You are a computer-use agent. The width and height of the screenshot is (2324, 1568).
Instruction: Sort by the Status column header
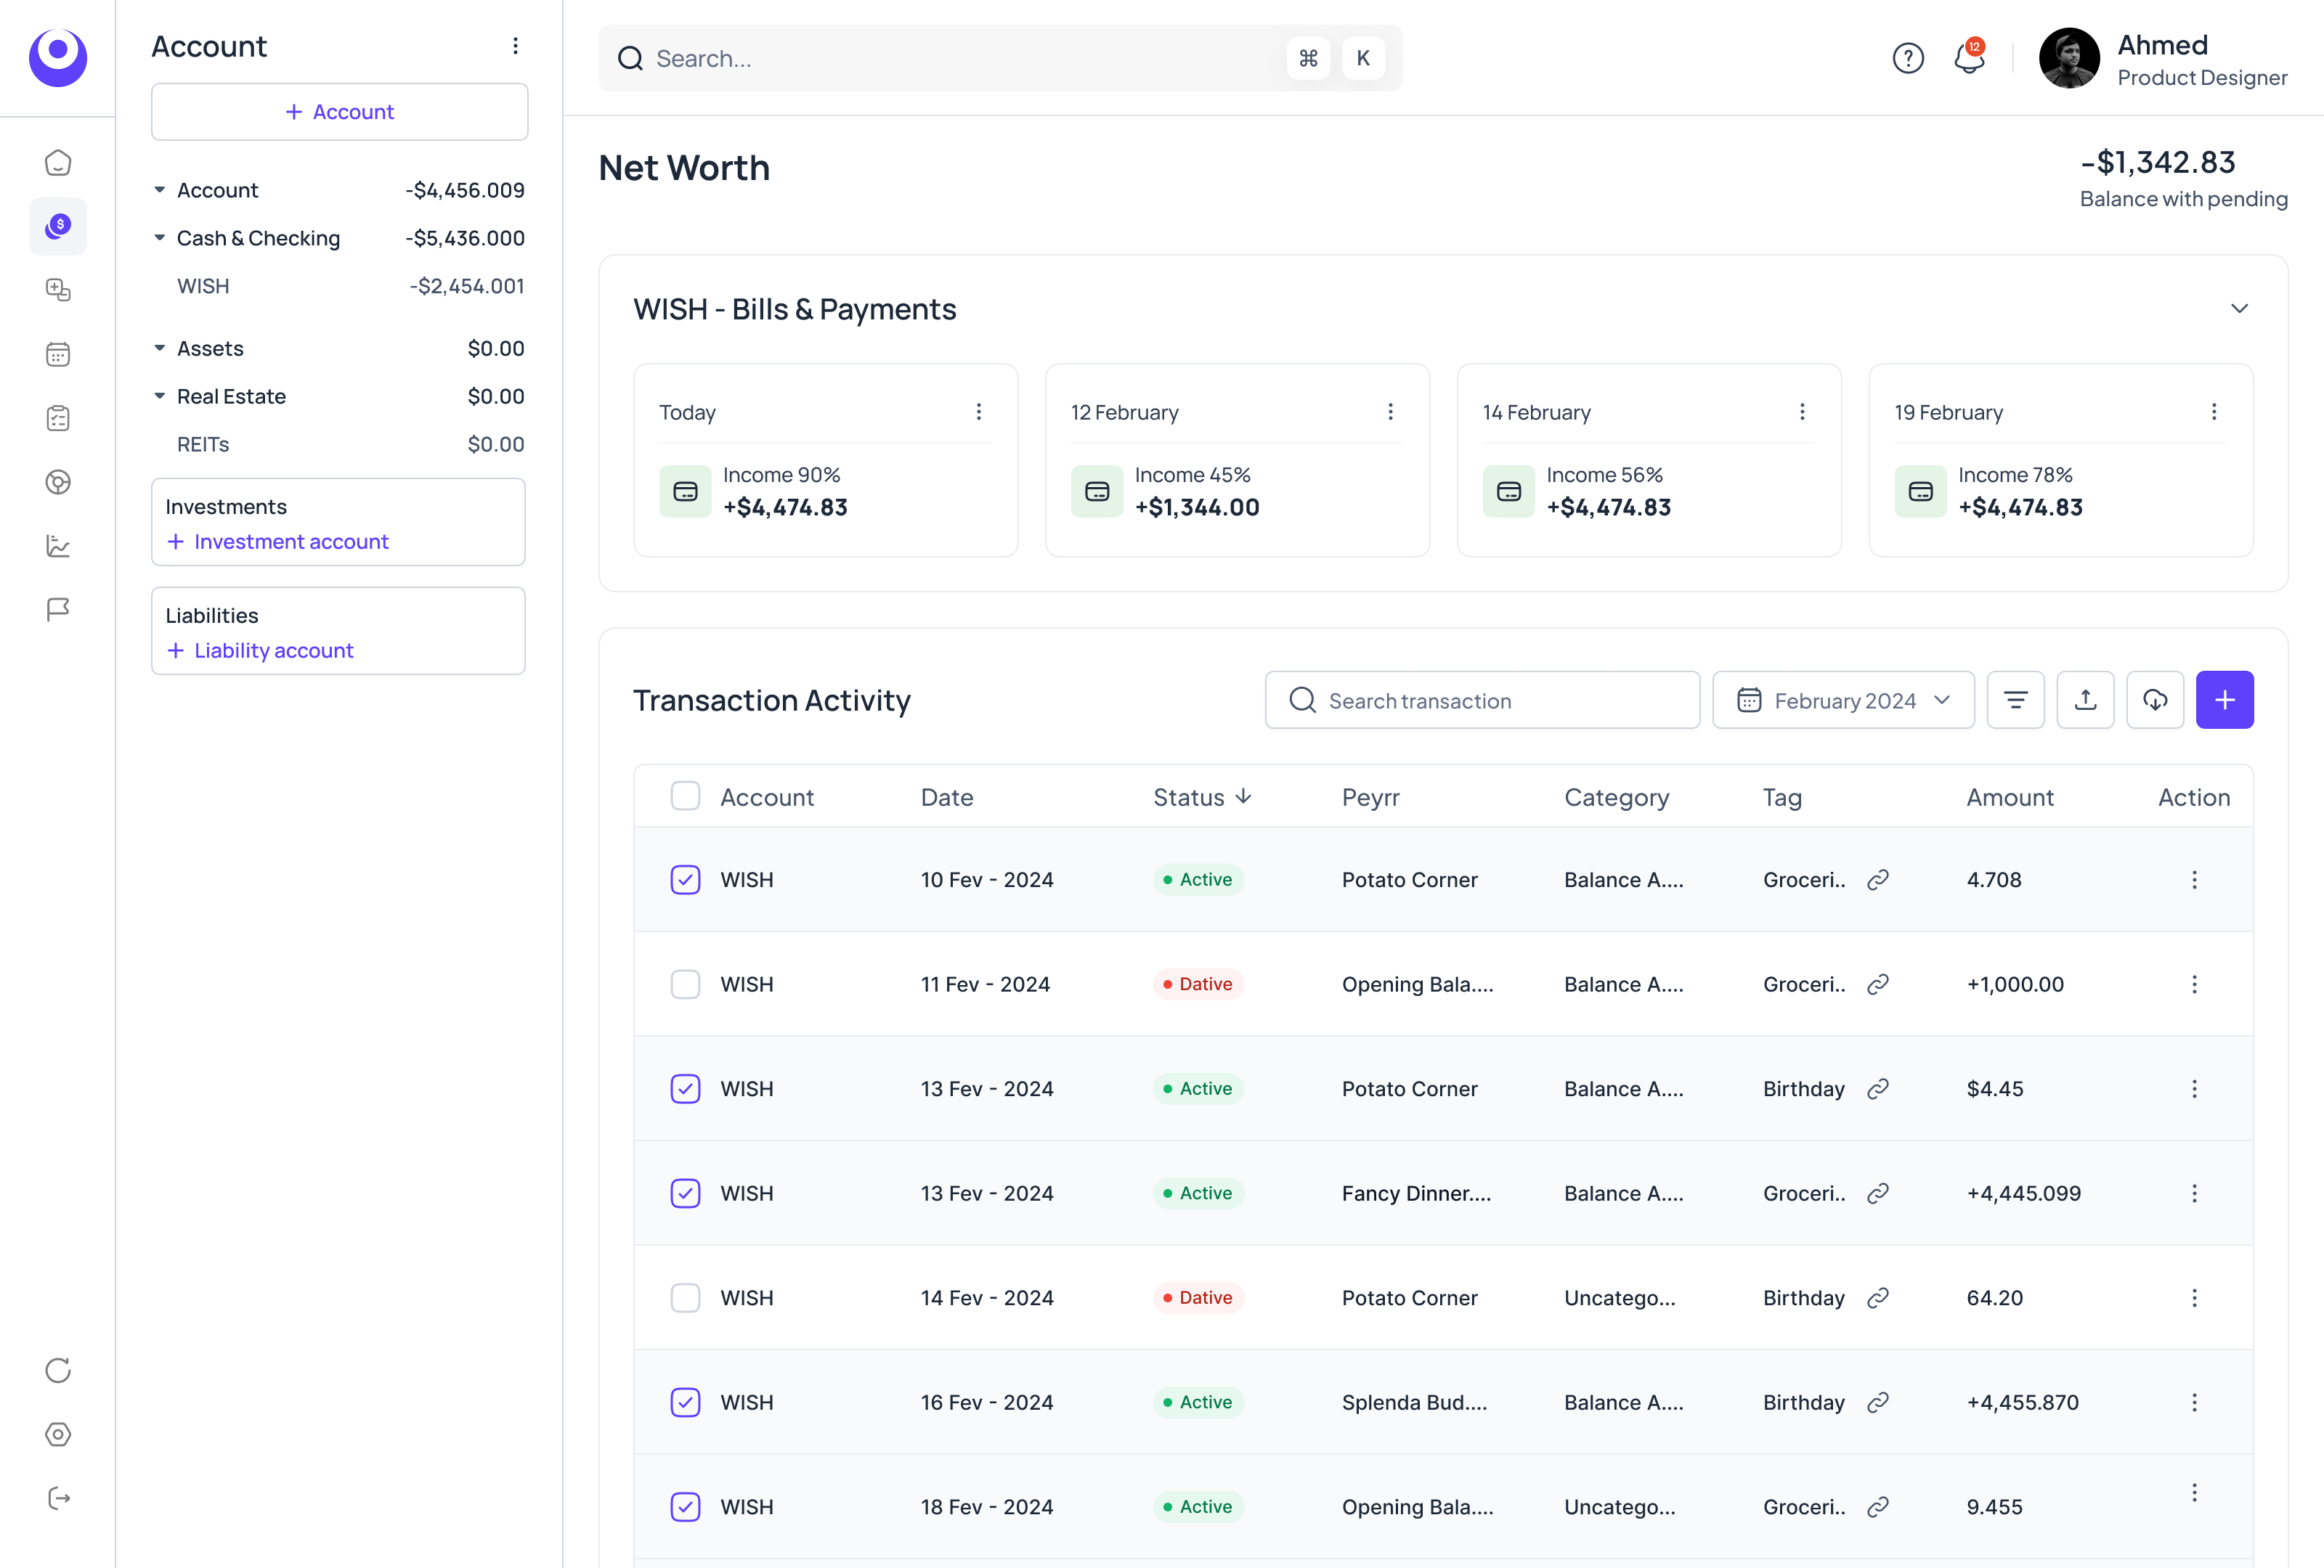click(1202, 796)
